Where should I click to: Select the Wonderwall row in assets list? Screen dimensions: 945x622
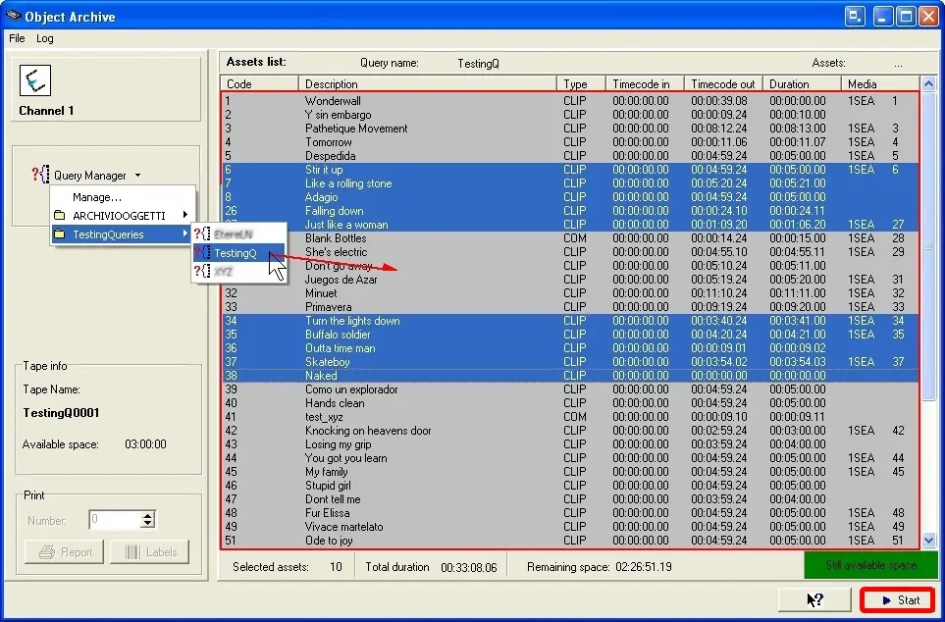(333, 100)
